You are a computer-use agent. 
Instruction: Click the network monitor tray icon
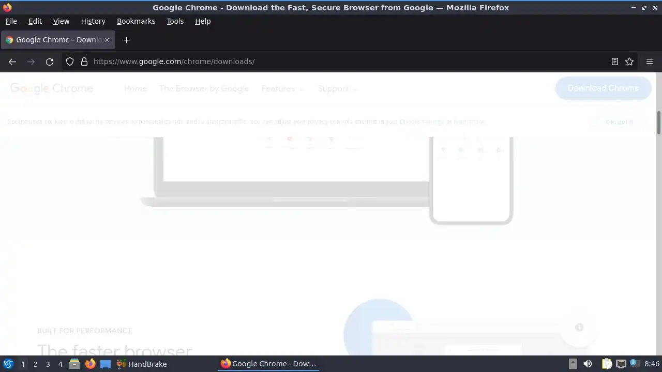[x=621, y=364]
